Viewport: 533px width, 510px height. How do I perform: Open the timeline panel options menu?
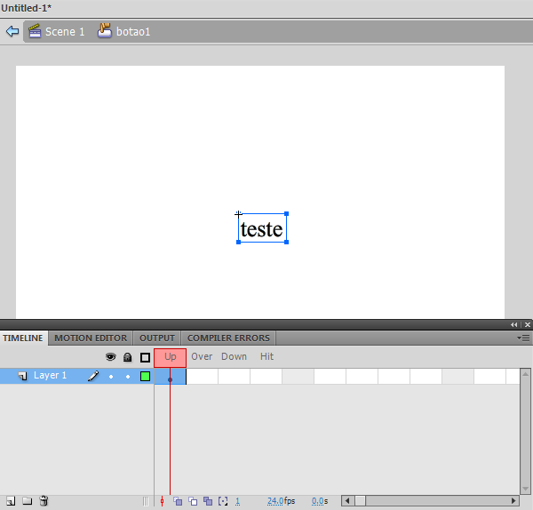coord(524,338)
